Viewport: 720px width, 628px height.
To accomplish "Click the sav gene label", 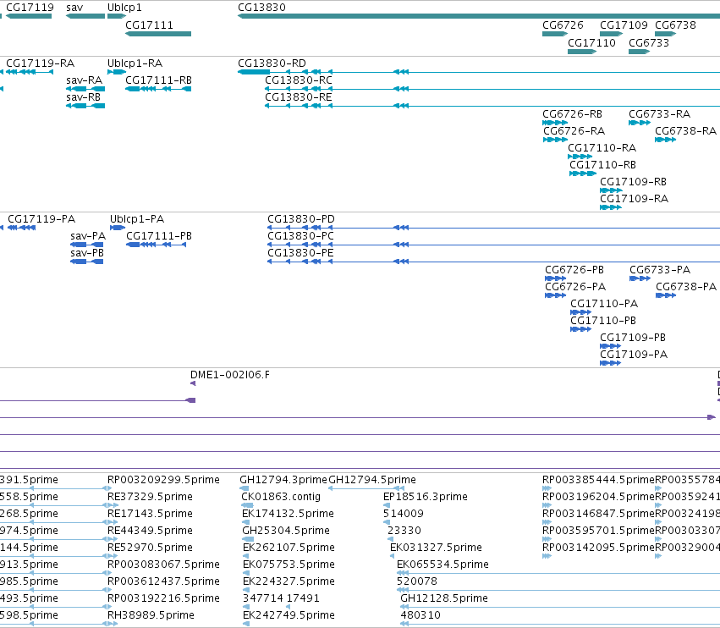I will (74, 8).
